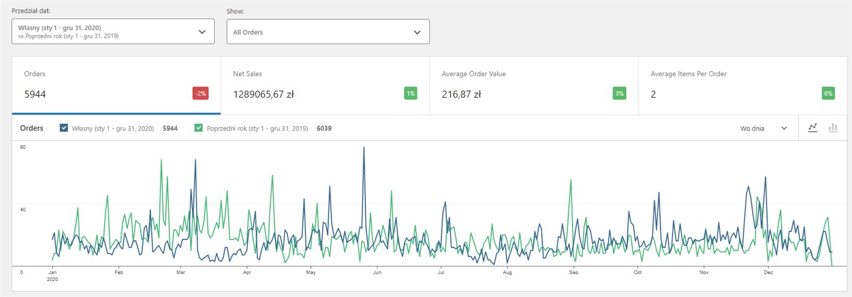Switch to bar chart view icon

click(833, 128)
